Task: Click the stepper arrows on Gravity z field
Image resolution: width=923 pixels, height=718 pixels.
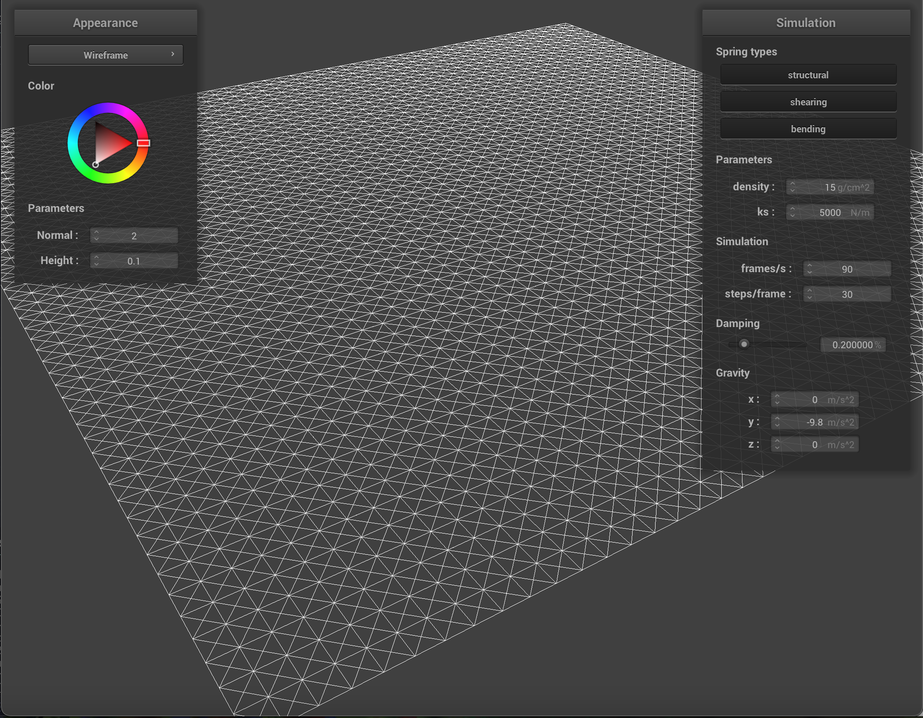Action: point(777,444)
